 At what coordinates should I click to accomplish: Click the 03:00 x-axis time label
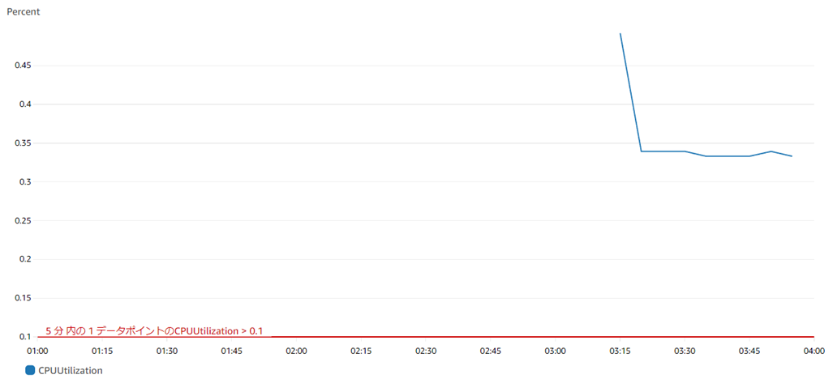pyautogui.click(x=555, y=351)
